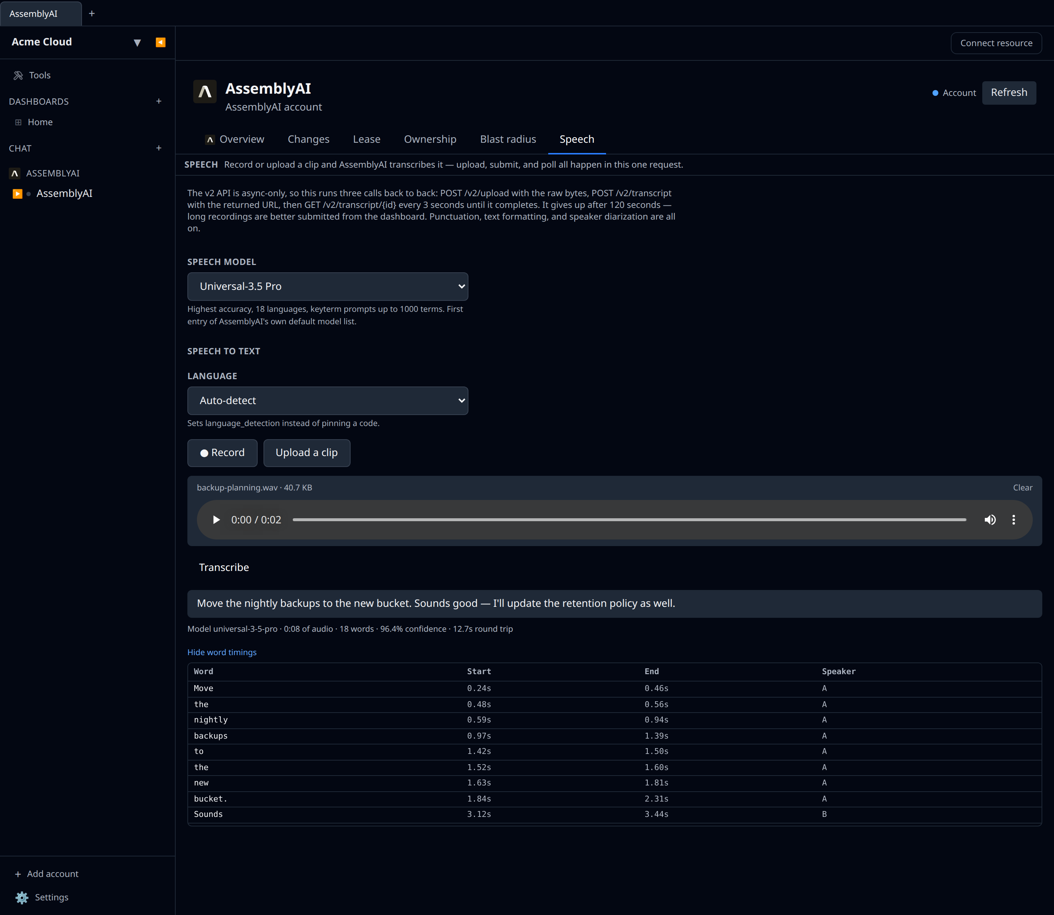Switch to the Lease tab
This screenshot has width=1054, height=915.
tap(367, 139)
